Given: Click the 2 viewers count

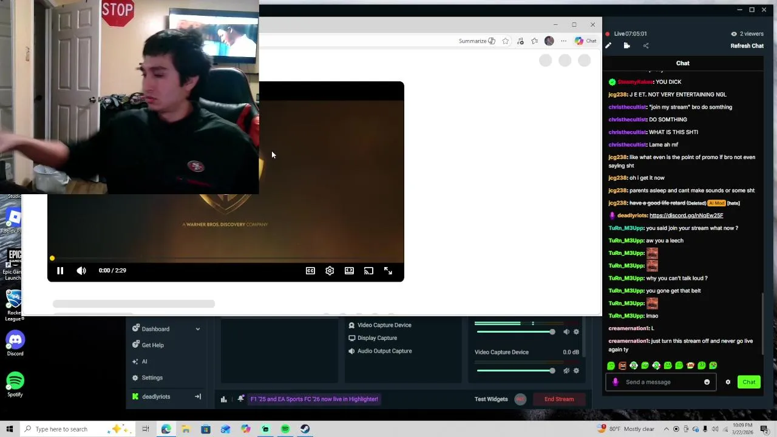Looking at the screenshot, I should pos(747,34).
